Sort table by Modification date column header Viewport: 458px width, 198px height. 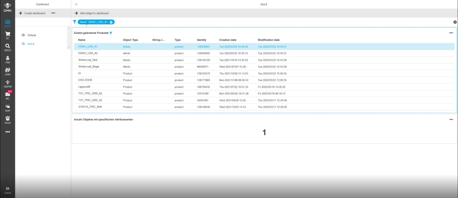point(269,40)
